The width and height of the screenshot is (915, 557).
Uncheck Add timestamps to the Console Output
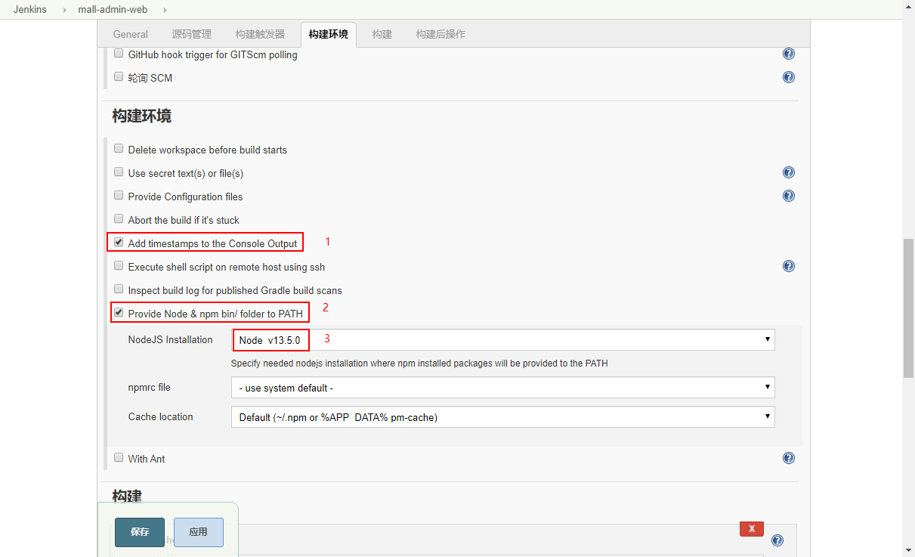(x=119, y=243)
